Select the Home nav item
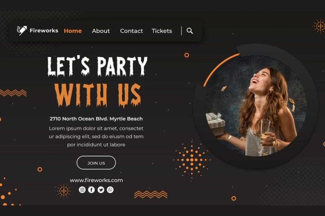Viewport: 325px width, 216px height. tap(73, 31)
